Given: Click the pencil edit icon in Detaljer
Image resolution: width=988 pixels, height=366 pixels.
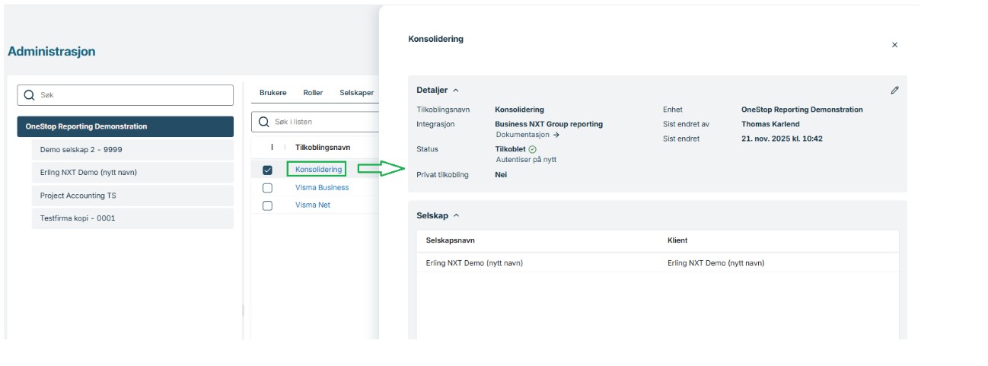Looking at the screenshot, I should [x=894, y=90].
